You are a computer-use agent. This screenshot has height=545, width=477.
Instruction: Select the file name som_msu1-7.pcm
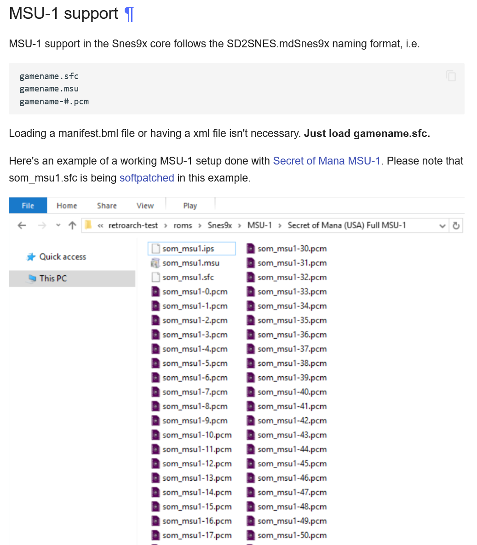195,392
